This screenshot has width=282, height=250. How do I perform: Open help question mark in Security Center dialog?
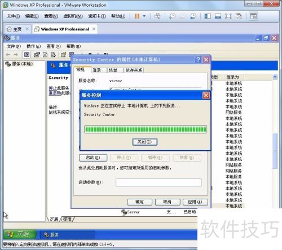point(198,60)
